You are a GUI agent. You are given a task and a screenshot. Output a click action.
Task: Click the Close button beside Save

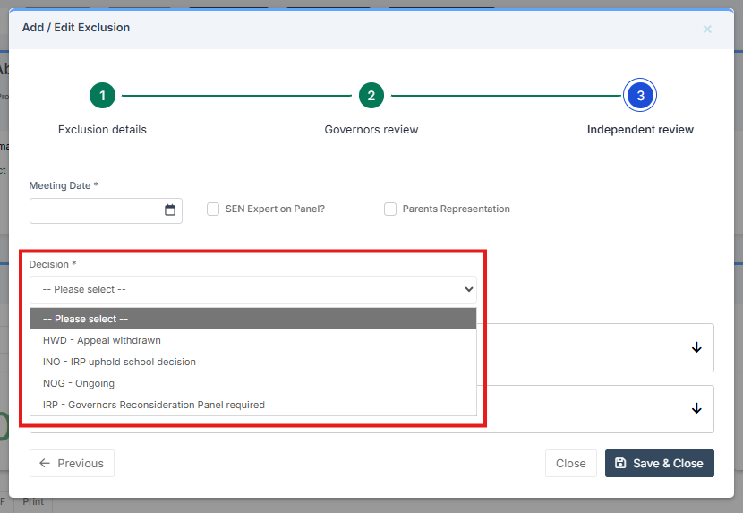(570, 463)
